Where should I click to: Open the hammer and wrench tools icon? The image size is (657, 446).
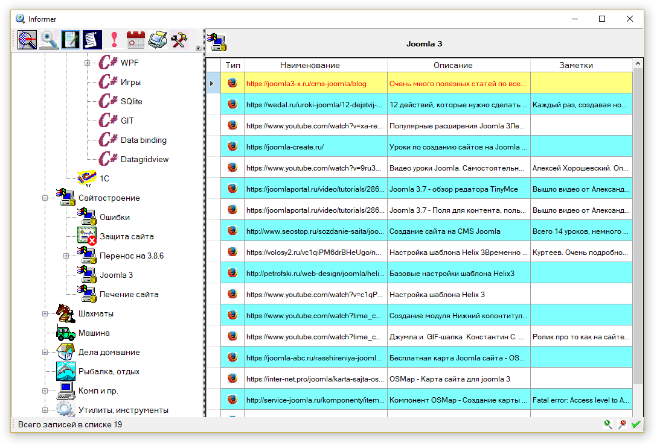pyautogui.click(x=179, y=40)
